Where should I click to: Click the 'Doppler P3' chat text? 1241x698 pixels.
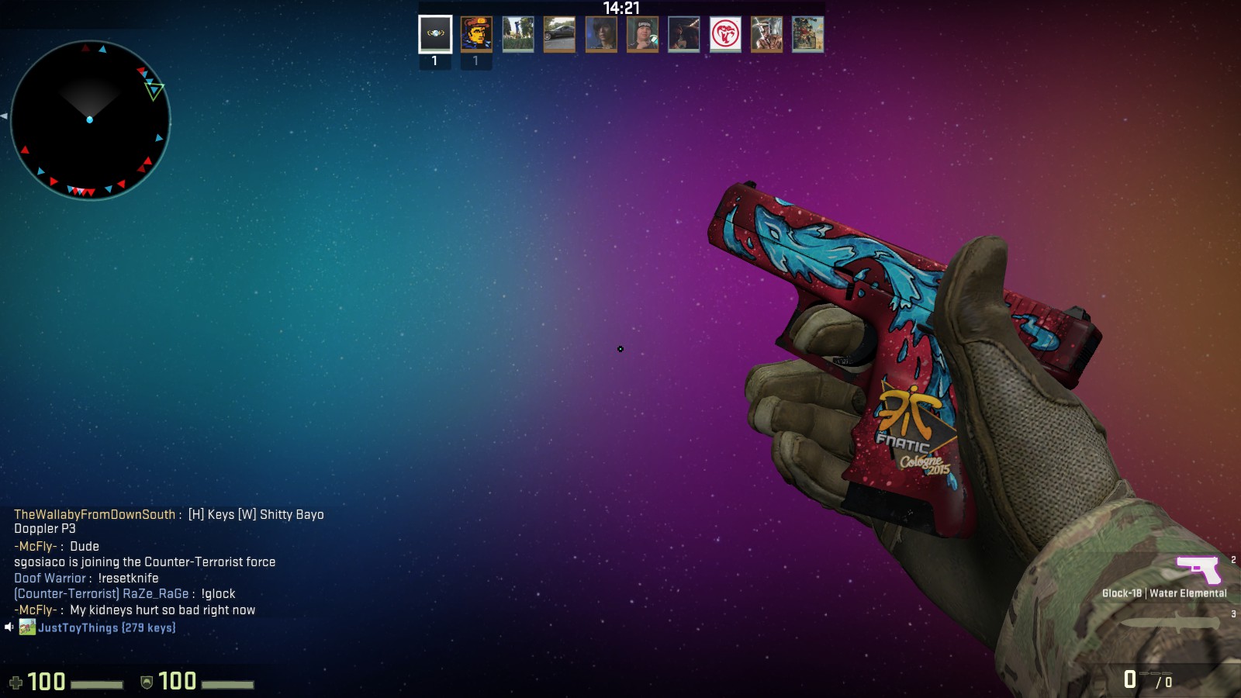(45, 528)
